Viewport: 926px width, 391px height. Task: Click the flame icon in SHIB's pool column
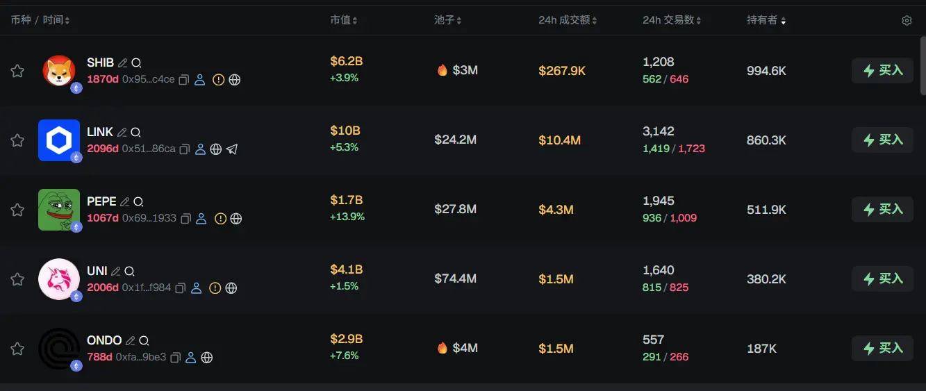click(x=443, y=70)
